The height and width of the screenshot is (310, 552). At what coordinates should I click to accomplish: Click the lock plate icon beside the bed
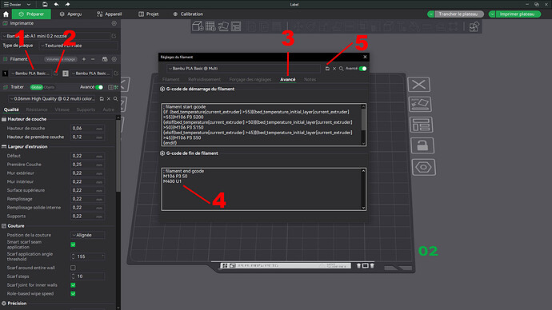click(x=422, y=145)
